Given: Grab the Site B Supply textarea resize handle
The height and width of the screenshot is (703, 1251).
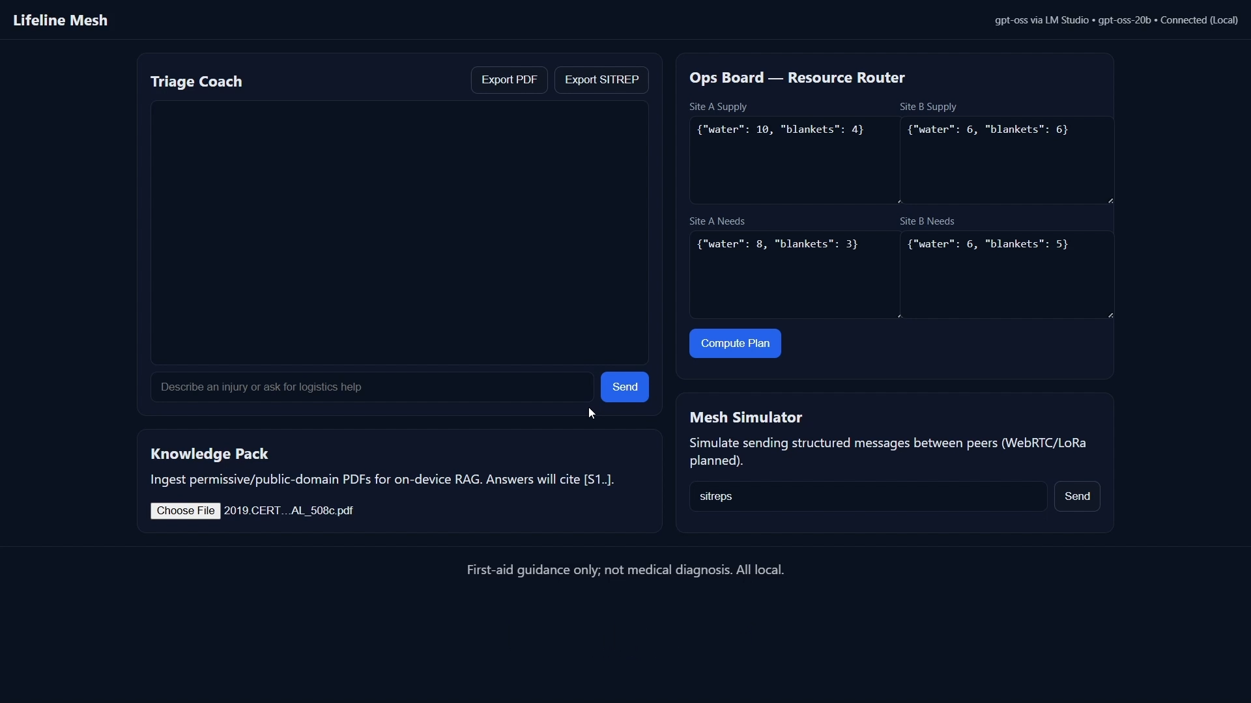Looking at the screenshot, I should [1110, 200].
